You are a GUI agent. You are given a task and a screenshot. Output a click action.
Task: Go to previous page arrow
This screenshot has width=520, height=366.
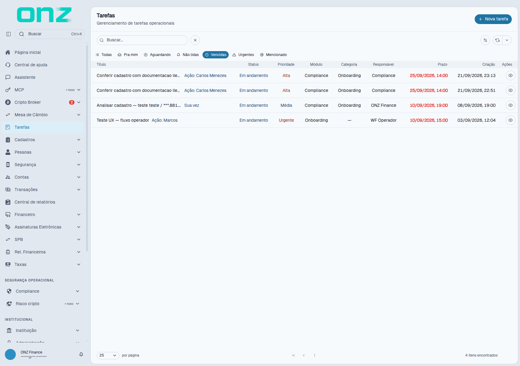[x=304, y=355]
